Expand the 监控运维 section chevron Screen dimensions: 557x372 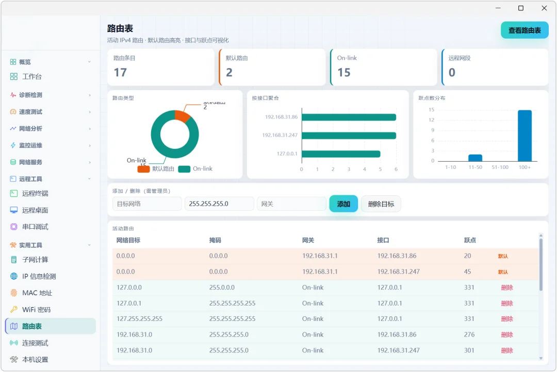(90, 145)
